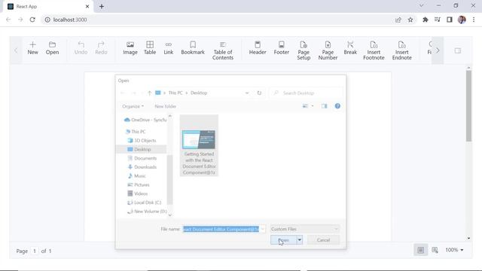Select New Volume (D:) in tree
The image size is (482, 271).
pyautogui.click(x=147, y=212)
